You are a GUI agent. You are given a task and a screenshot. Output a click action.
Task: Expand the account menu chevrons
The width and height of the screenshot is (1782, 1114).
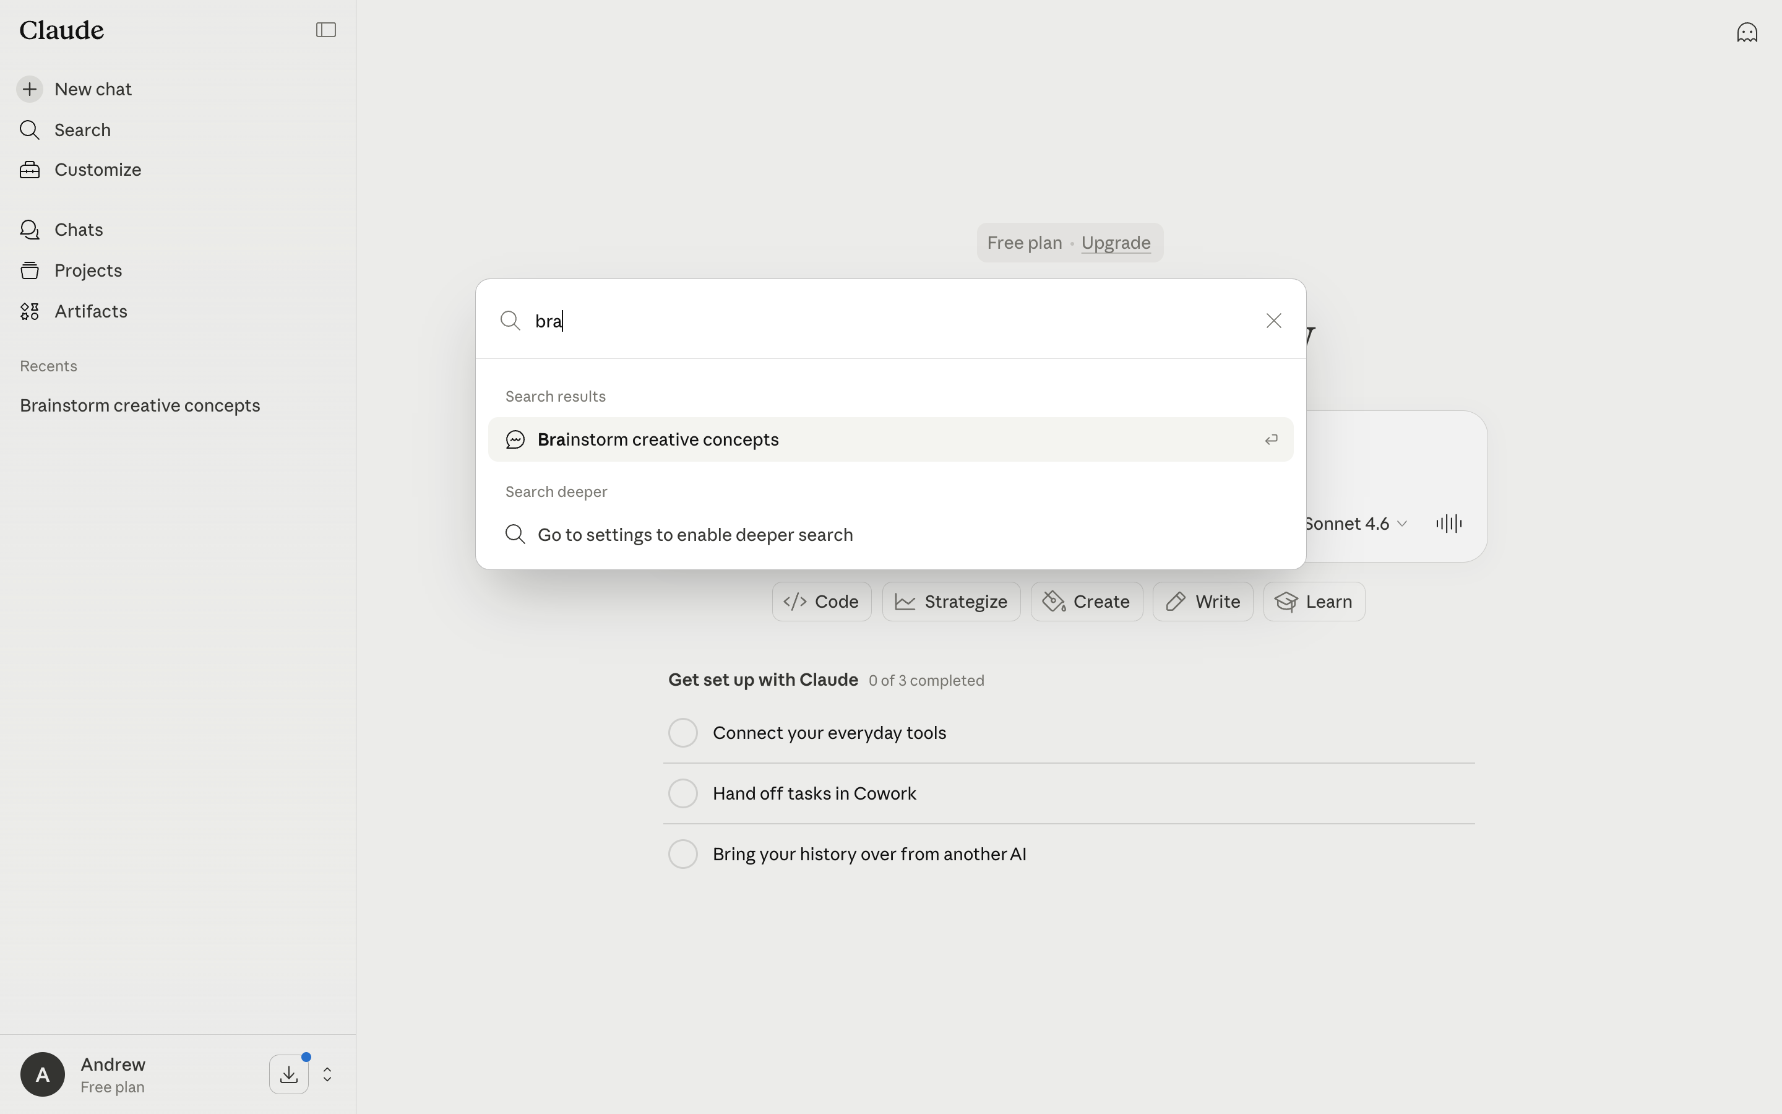tap(328, 1074)
